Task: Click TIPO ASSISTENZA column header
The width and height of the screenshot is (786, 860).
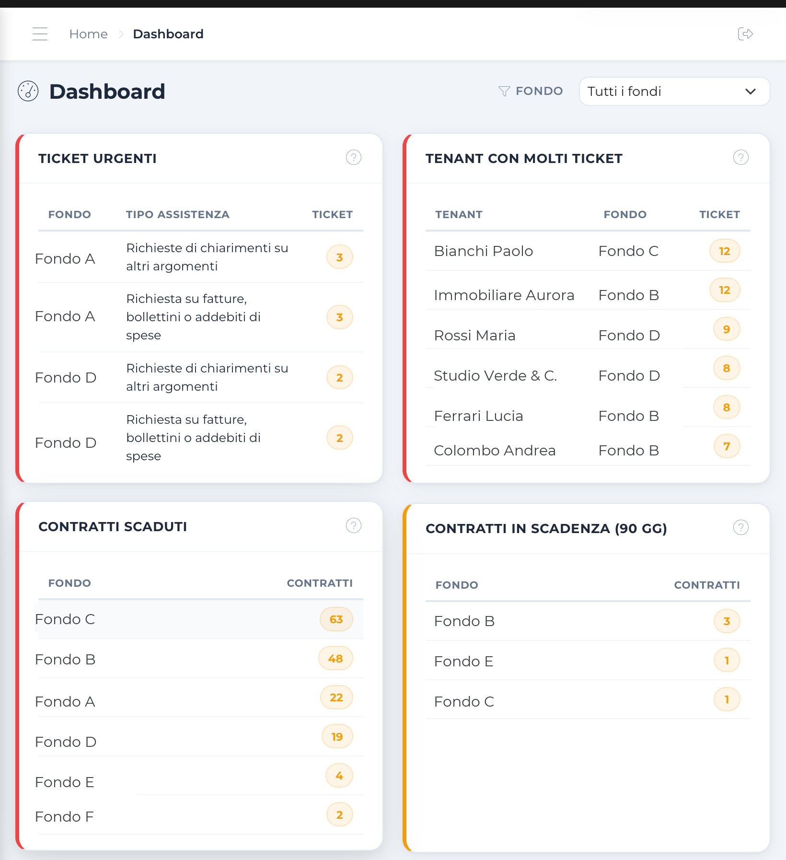Action: point(178,214)
